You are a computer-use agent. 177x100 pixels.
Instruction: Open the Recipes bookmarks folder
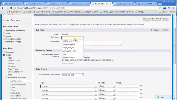[x=87, y=12]
